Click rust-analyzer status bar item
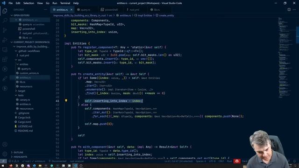The image size is (299, 168). click(x=77, y=161)
